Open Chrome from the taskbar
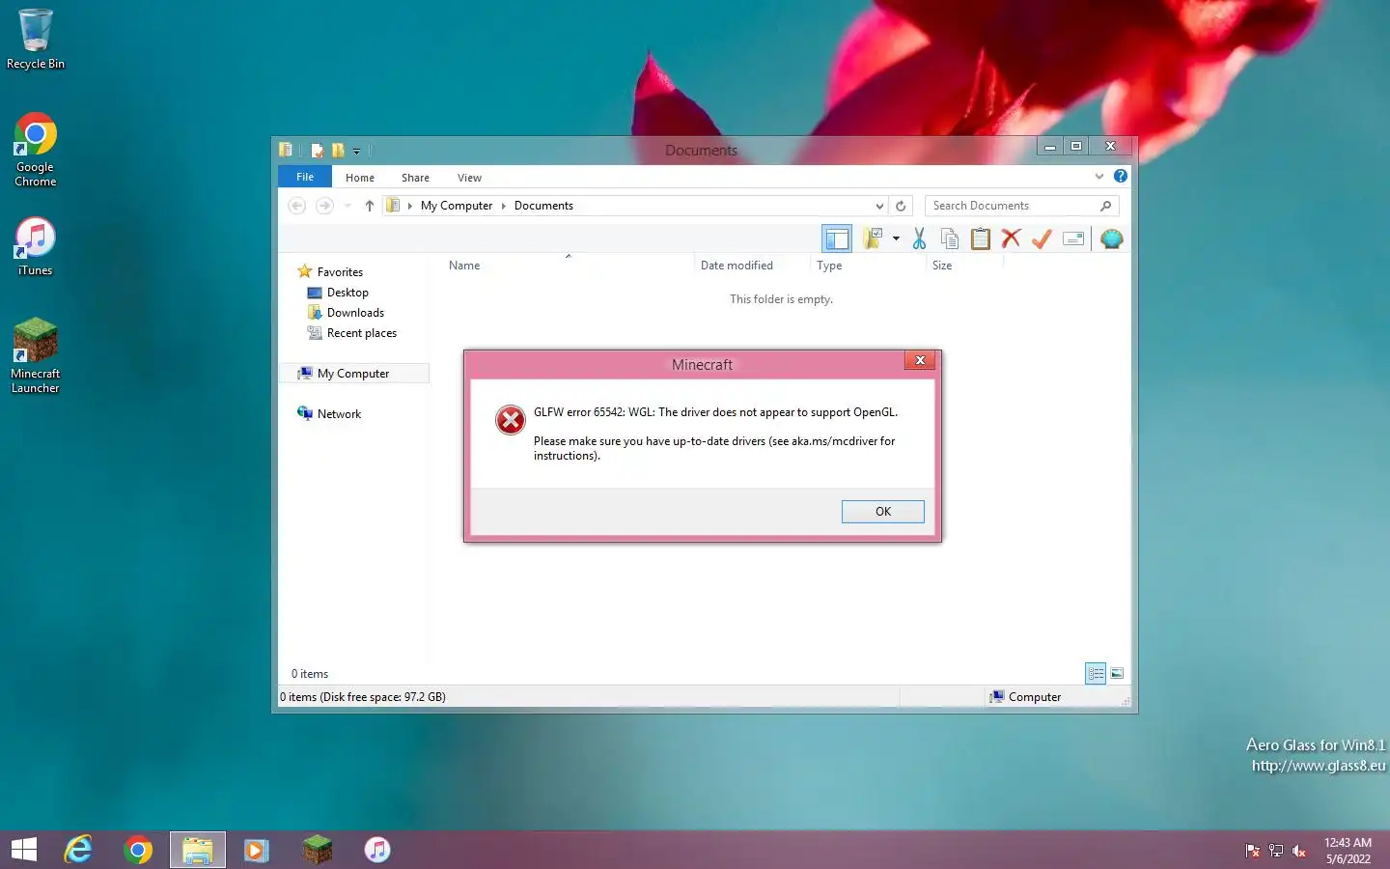The image size is (1390, 869). click(138, 850)
